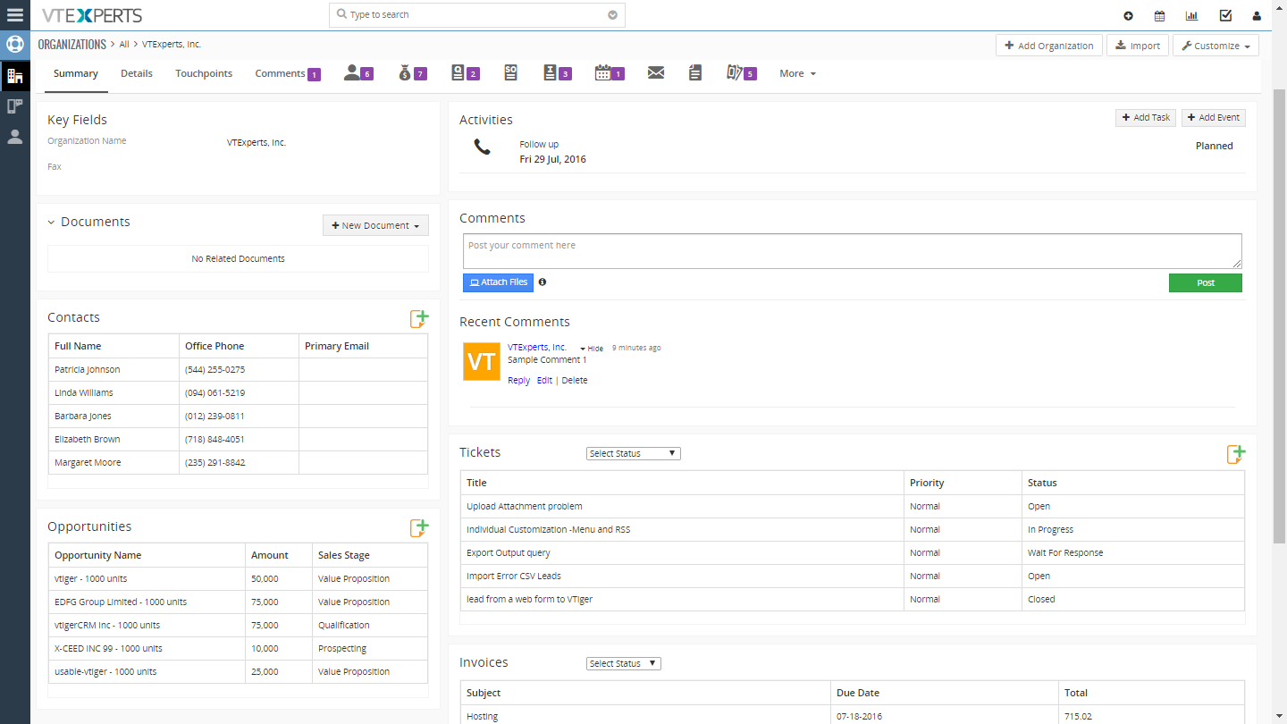
Task: Open opportunity vtigerCRM Inc - 1000 units
Action: 107,626
